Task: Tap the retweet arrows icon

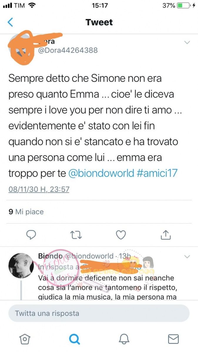Action: coord(76,235)
